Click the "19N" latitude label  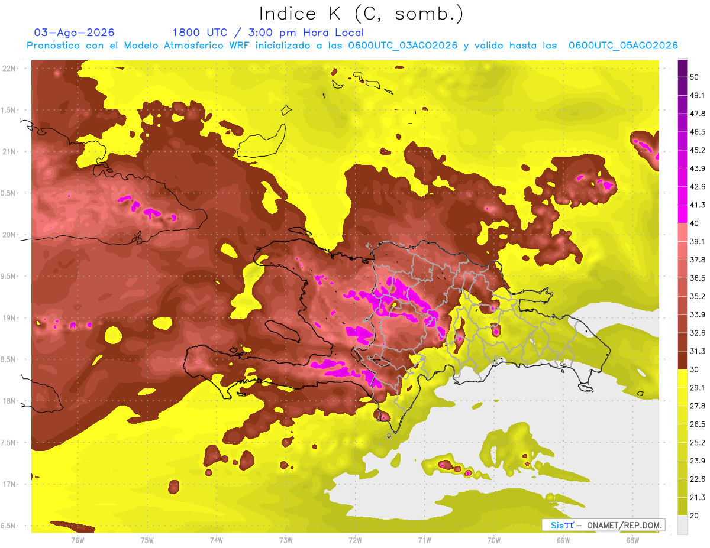click(x=9, y=318)
